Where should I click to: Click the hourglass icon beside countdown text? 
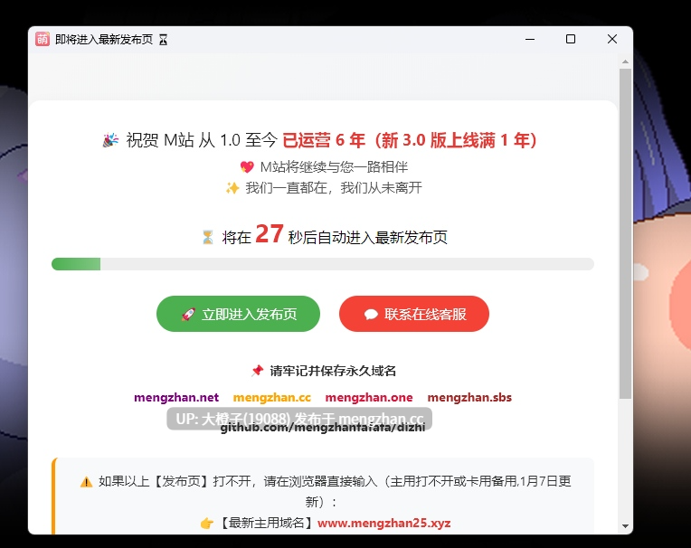coord(207,238)
